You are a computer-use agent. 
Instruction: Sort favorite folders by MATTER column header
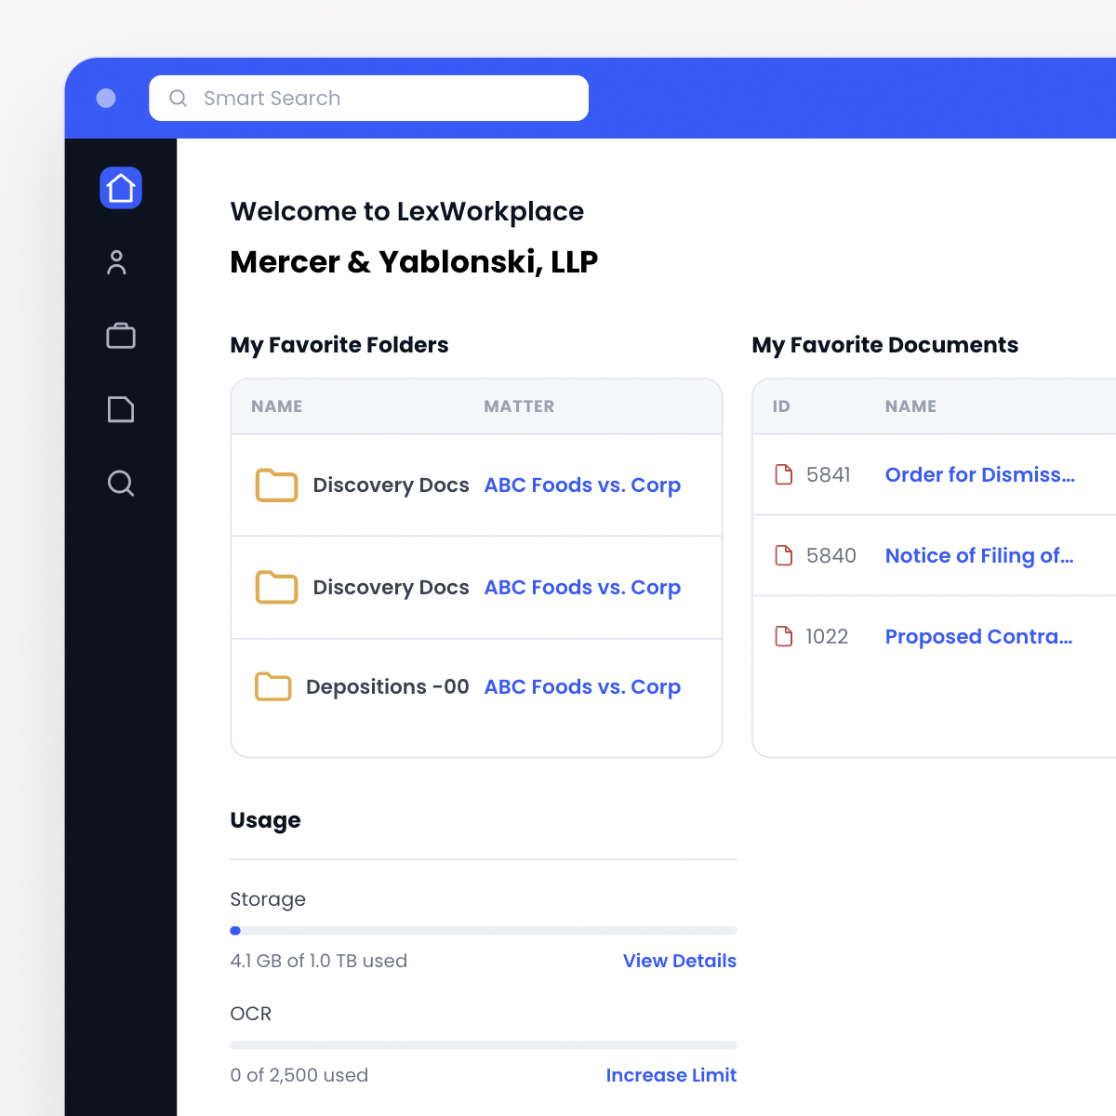519,406
